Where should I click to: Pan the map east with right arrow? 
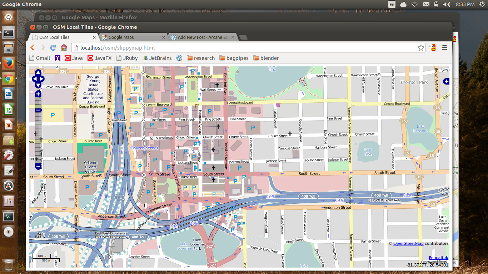click(41, 79)
